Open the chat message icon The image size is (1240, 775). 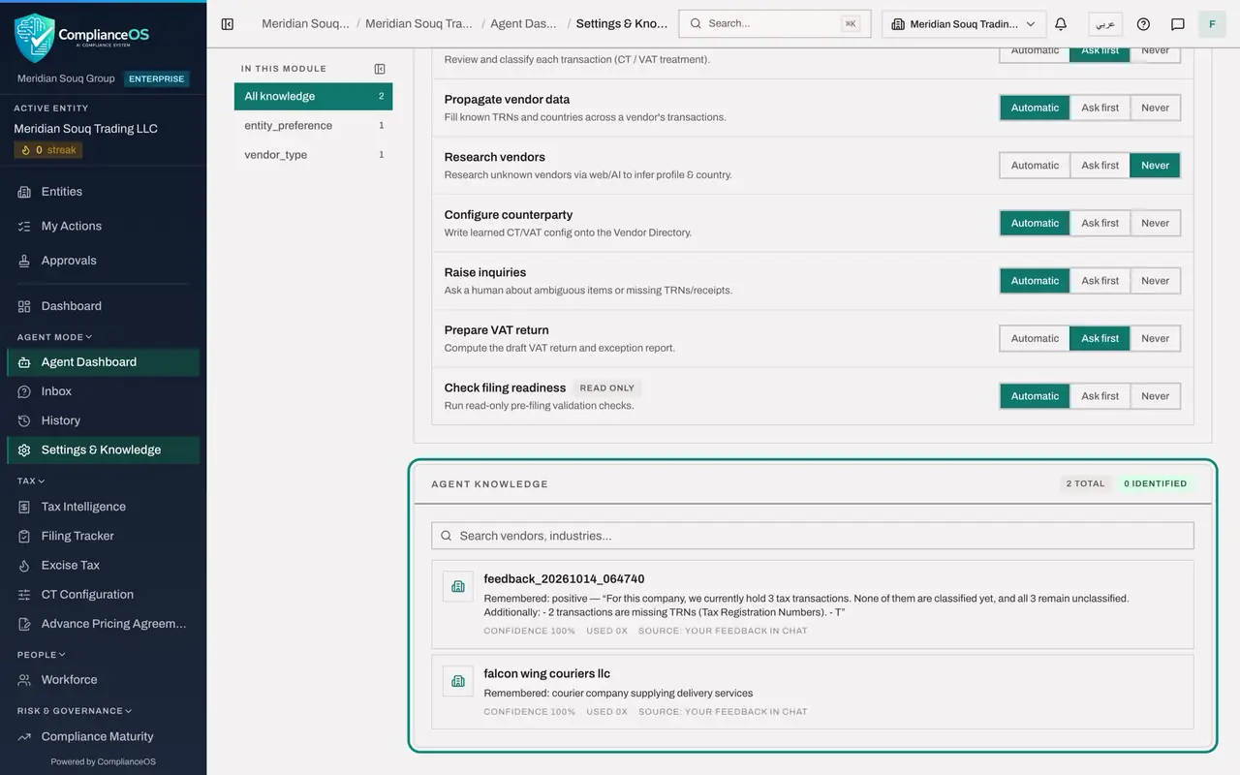[1178, 24]
